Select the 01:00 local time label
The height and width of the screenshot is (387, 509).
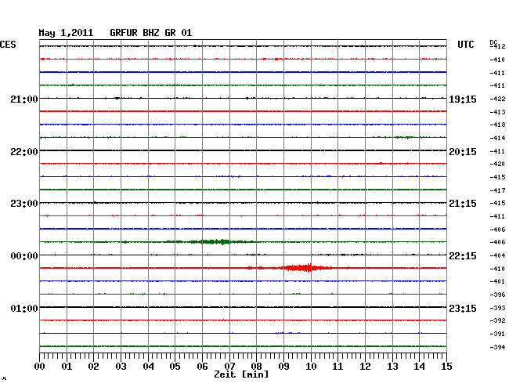tap(24, 308)
